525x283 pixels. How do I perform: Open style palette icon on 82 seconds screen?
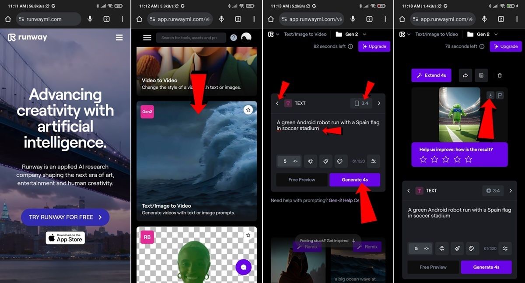coord(340,161)
